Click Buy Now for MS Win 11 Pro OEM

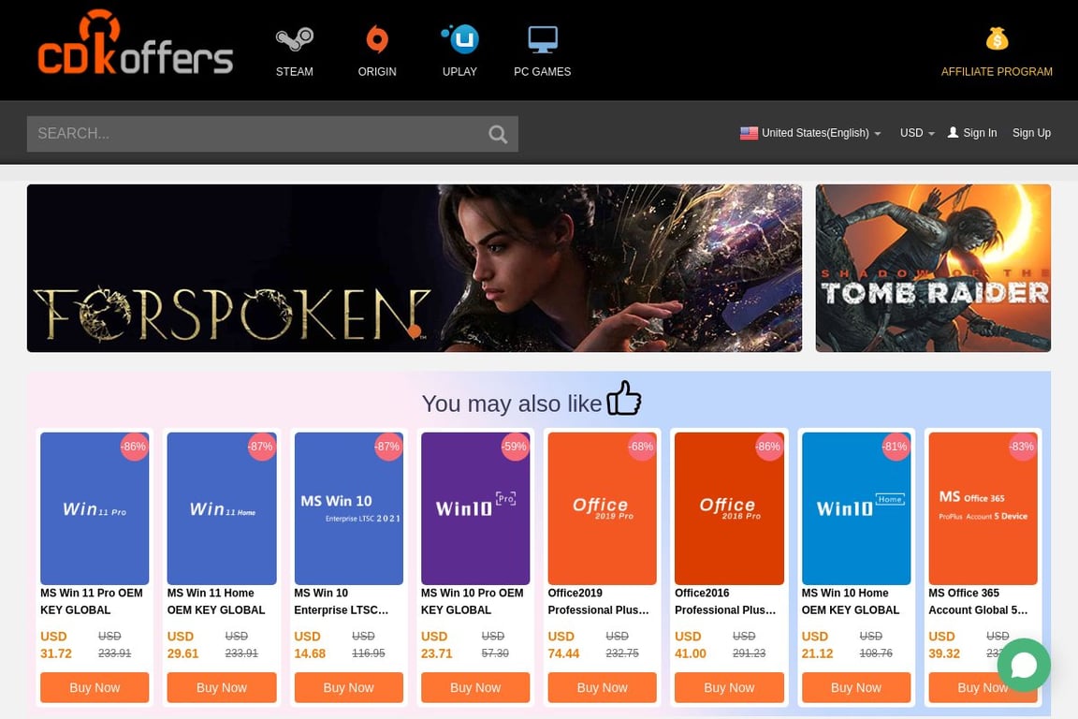pyautogui.click(x=95, y=687)
